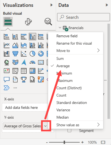The height and width of the screenshot is (145, 111).
Task: Select the Clustered column chart visual
Action: coord(32,37)
